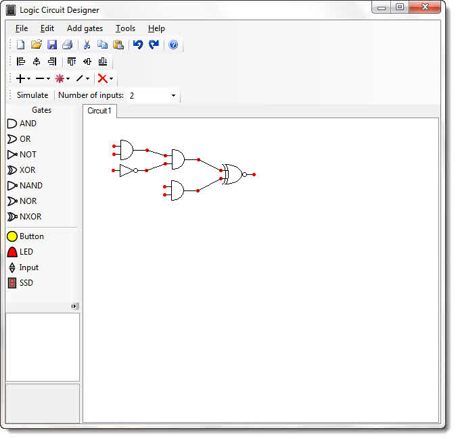The image size is (456, 439).
Task: Pick the NXOR gate from Gates panel
Action: click(24, 217)
